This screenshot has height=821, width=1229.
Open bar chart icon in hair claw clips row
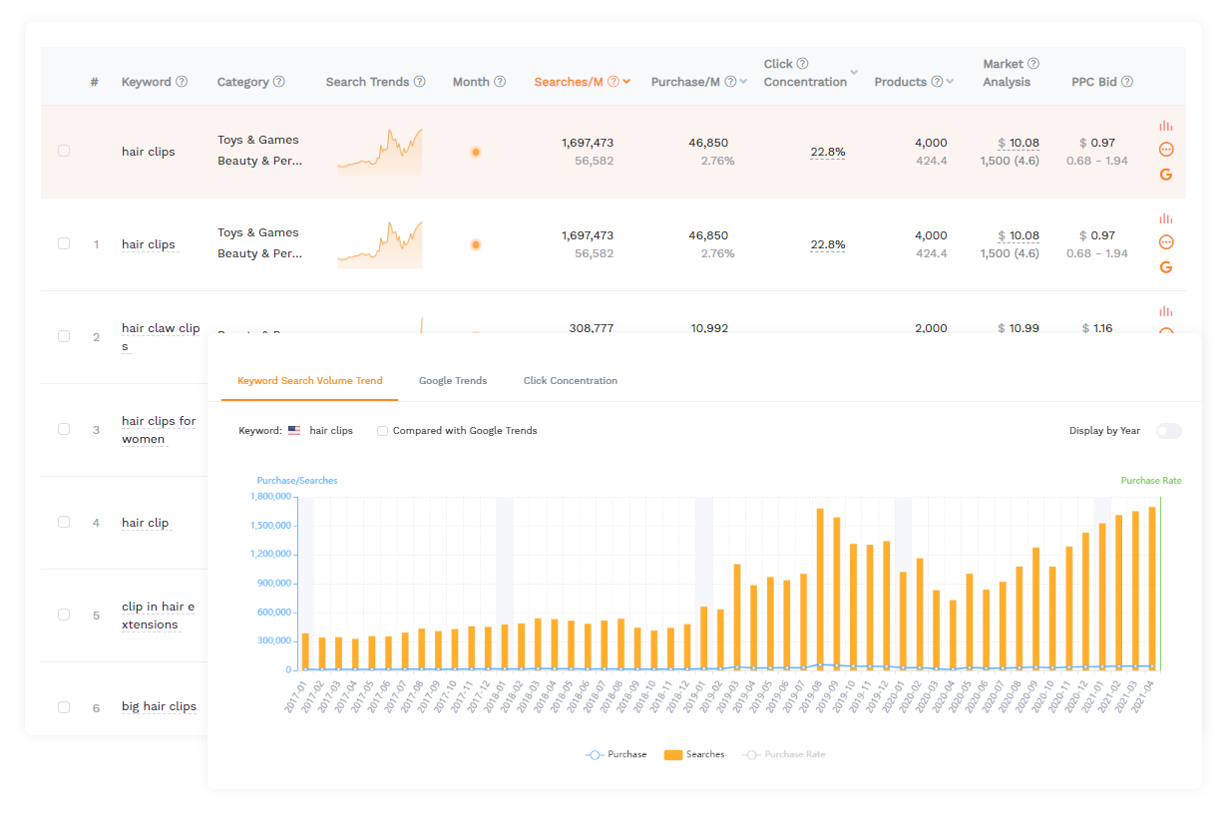pos(1166,311)
